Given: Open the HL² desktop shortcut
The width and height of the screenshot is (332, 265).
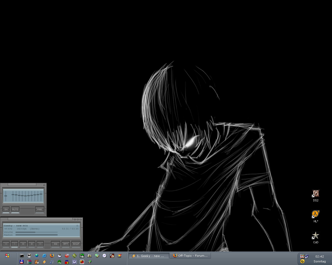Looking at the screenshot, I should point(316,216).
